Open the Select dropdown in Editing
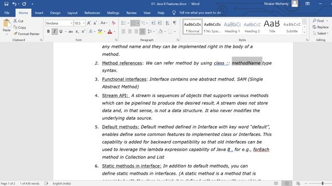 pyautogui.click(x=321, y=33)
